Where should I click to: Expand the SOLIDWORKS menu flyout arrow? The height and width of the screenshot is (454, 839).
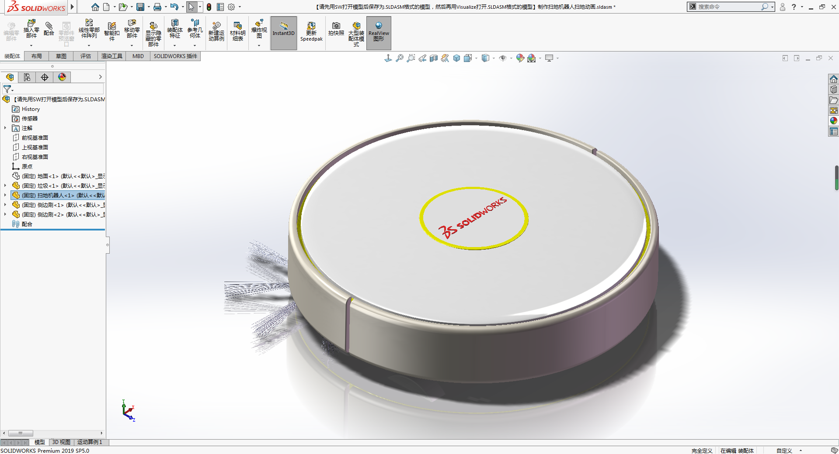pos(73,7)
